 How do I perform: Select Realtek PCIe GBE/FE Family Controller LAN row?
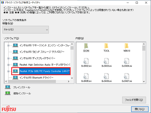point(44,71)
